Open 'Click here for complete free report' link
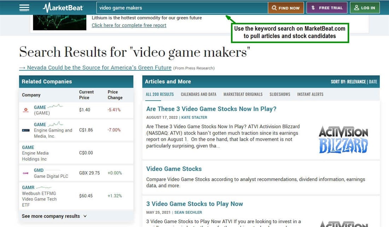The height and width of the screenshot is (227, 389). pos(129,25)
